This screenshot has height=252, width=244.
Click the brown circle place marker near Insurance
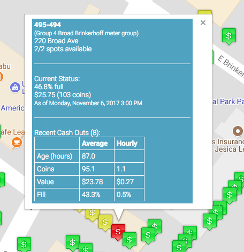[x=238, y=131]
